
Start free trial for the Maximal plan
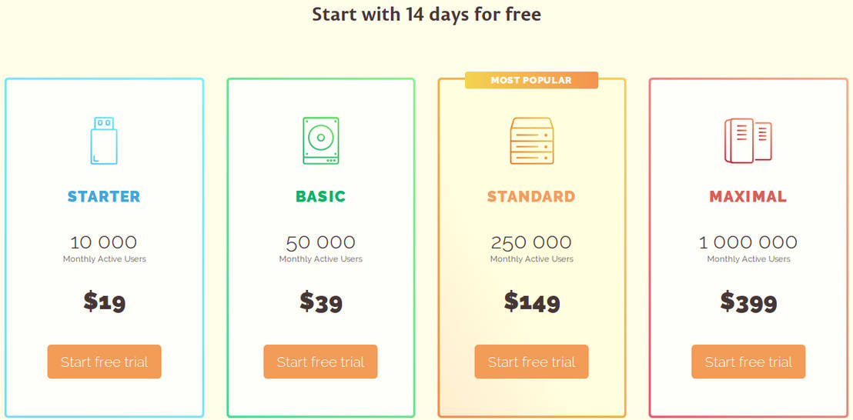(x=748, y=362)
